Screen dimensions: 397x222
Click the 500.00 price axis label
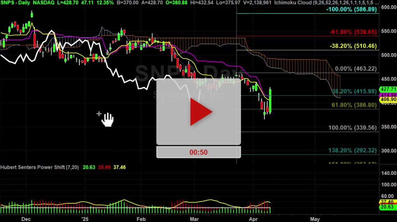click(x=389, y=55)
